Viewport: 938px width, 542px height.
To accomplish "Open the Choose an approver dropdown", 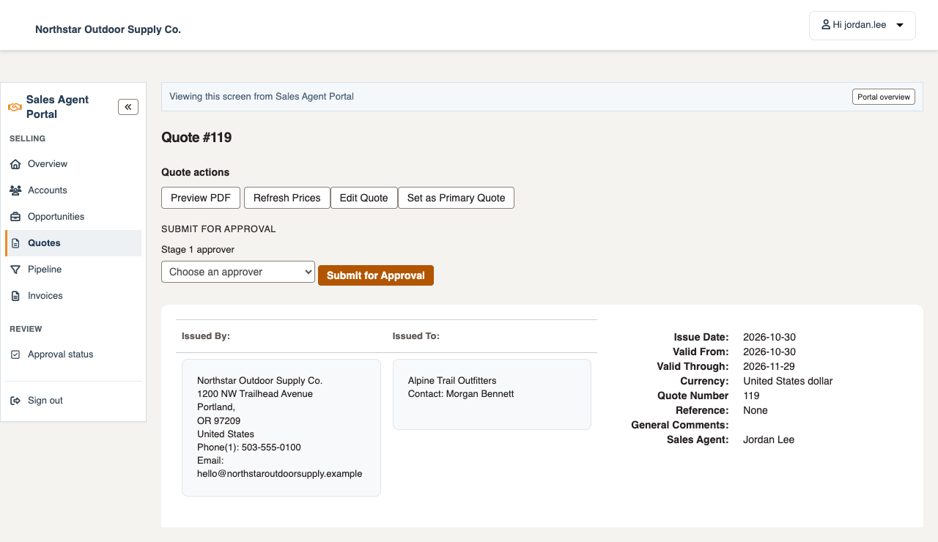I will point(238,272).
